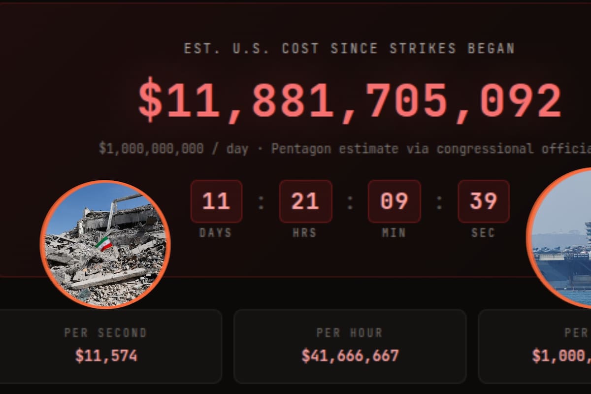The height and width of the screenshot is (394, 591).
Task: Click the PER SECOND card label
Action: coord(105,333)
